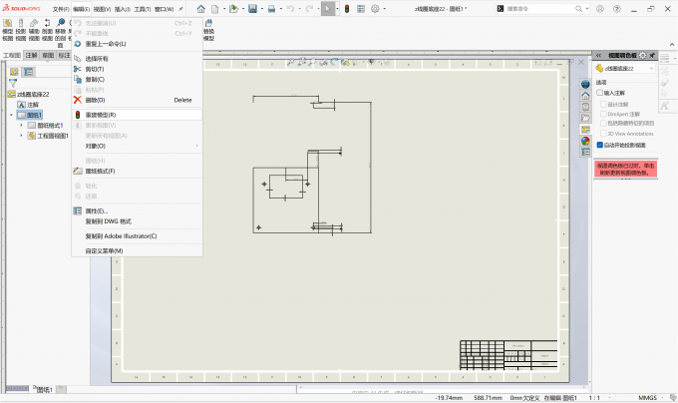678x403 pixels.
Task: Click the Options gear icon in top toolbar
Action: 375,9
